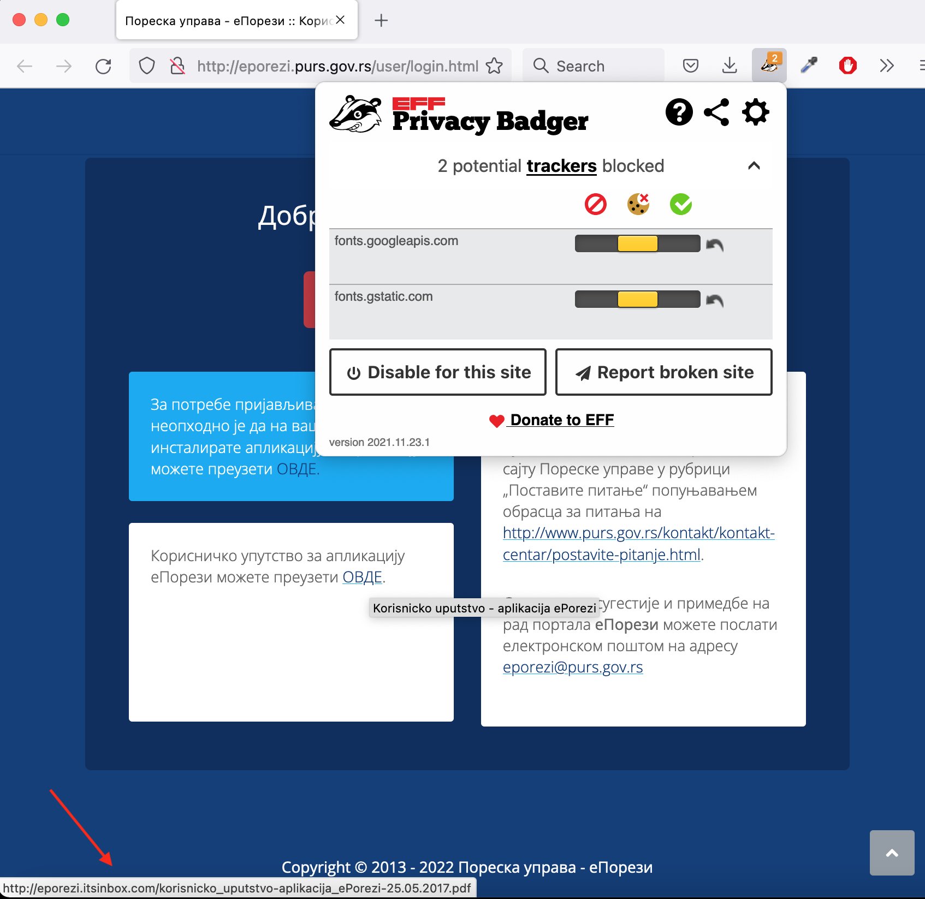
Task: Click the scroll-to-top arrow button
Action: click(x=892, y=853)
